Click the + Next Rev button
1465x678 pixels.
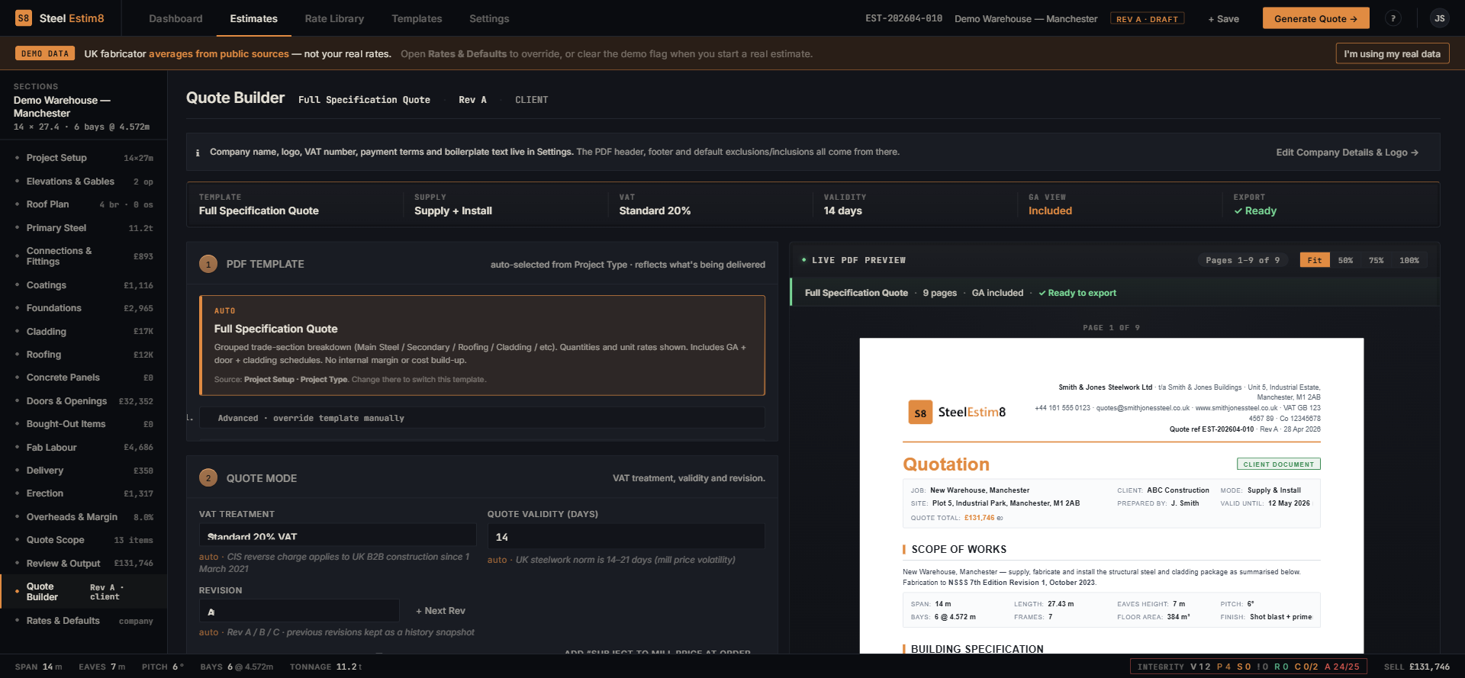click(x=440, y=611)
